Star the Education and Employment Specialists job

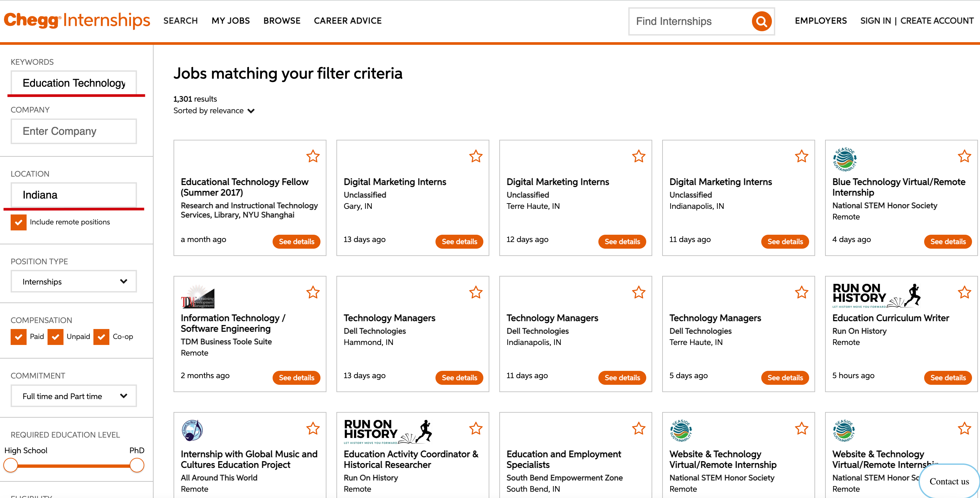click(638, 428)
